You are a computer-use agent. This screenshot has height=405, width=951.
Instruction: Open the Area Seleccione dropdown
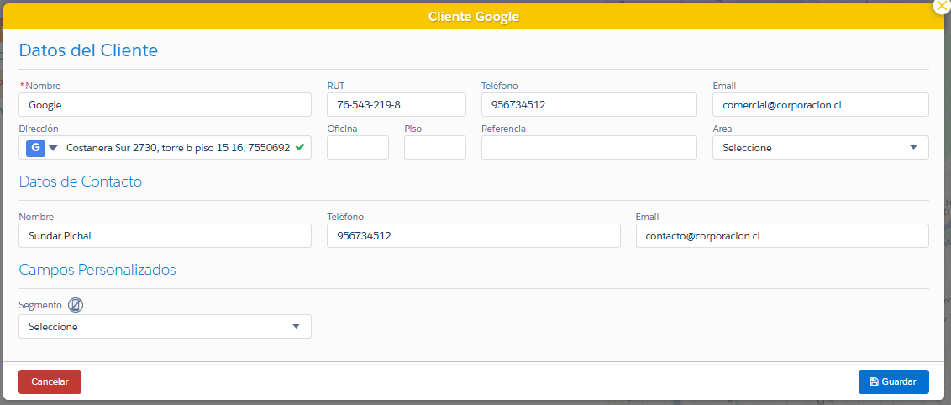[821, 147]
